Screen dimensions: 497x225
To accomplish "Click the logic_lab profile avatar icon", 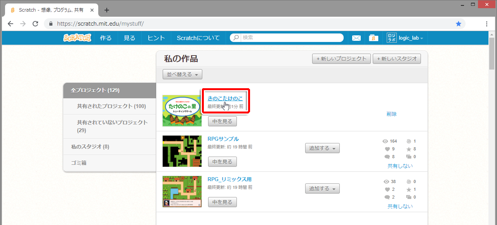I will (392, 38).
